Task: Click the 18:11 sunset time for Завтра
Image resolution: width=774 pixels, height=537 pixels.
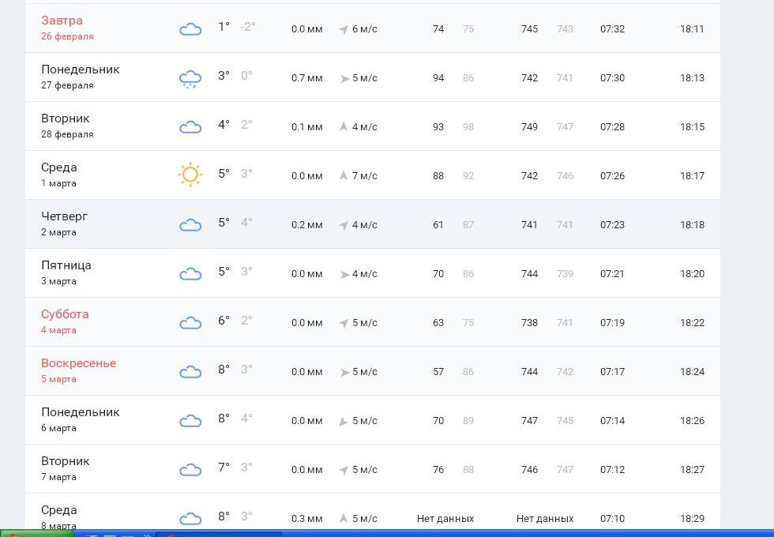Action: tap(692, 29)
